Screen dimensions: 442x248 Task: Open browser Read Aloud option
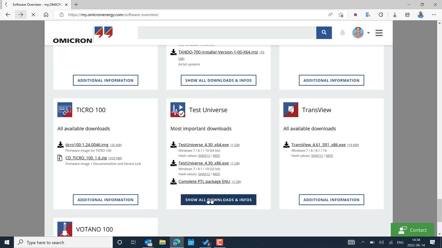tap(330, 14)
